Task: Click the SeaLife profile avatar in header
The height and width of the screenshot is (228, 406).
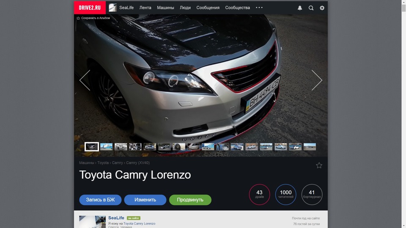Action: pos(112,8)
